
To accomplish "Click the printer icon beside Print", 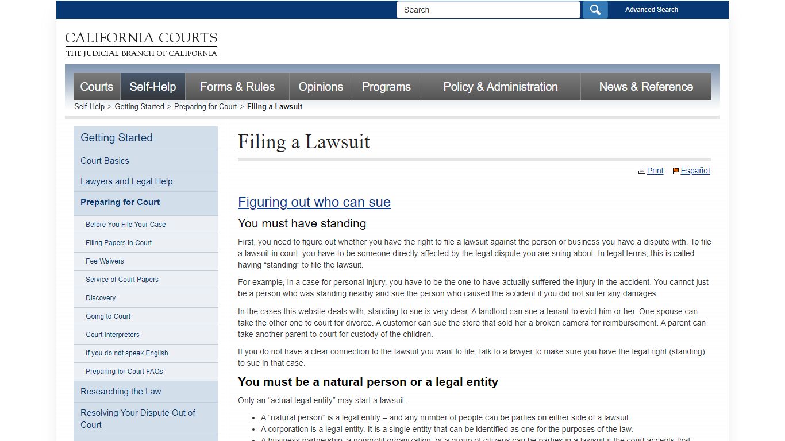I will tap(641, 171).
